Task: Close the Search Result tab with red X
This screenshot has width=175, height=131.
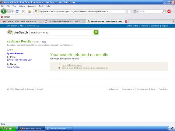Action: coord(126,22)
